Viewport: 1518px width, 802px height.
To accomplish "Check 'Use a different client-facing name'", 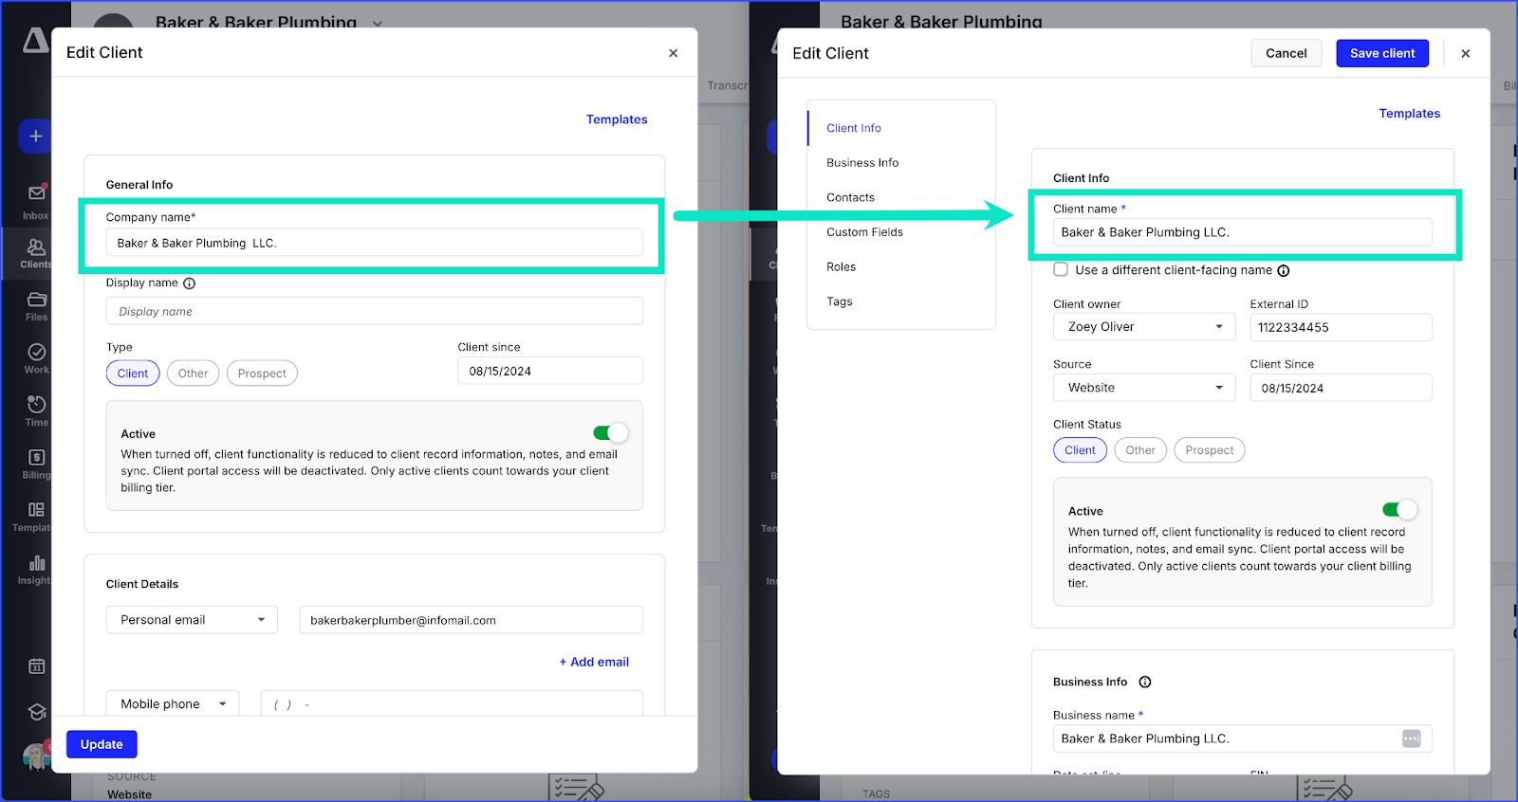I will click(x=1061, y=270).
